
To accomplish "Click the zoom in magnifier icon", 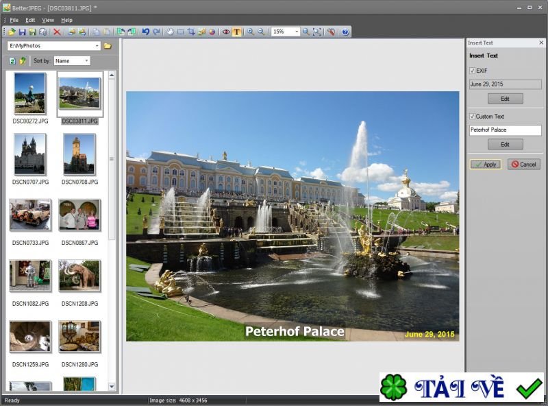I will pos(250,32).
